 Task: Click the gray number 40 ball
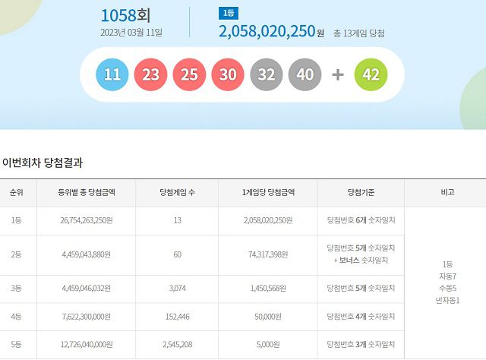(x=305, y=75)
